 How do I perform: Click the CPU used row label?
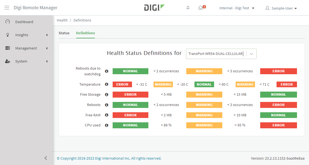(93, 125)
